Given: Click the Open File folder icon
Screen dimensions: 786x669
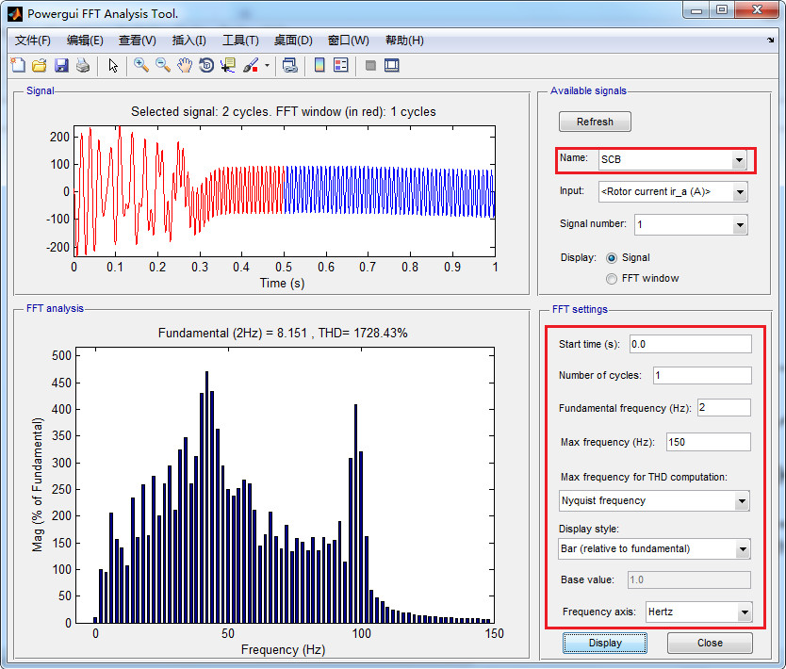Looking at the screenshot, I should (40, 65).
